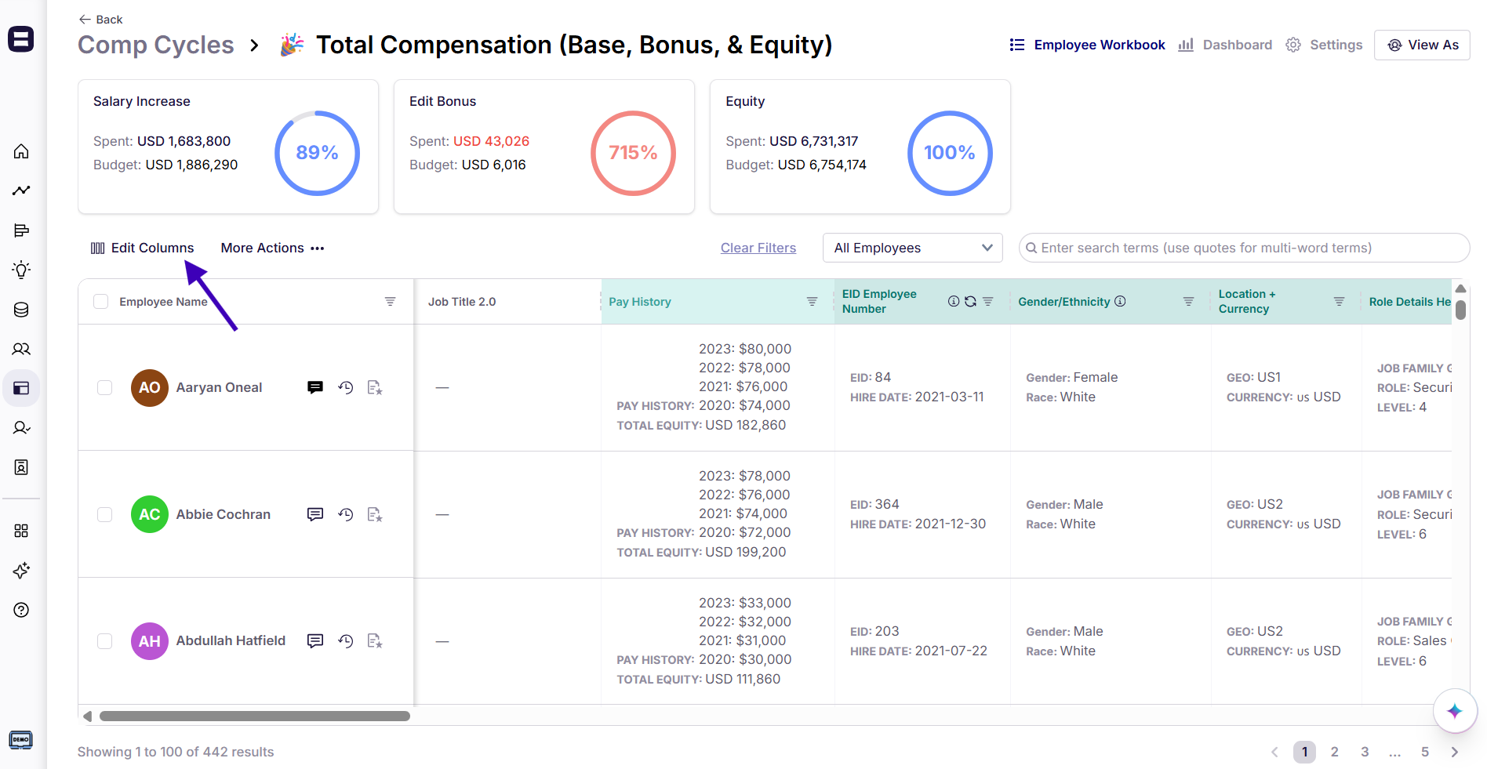Click the View As button

[x=1422, y=45]
